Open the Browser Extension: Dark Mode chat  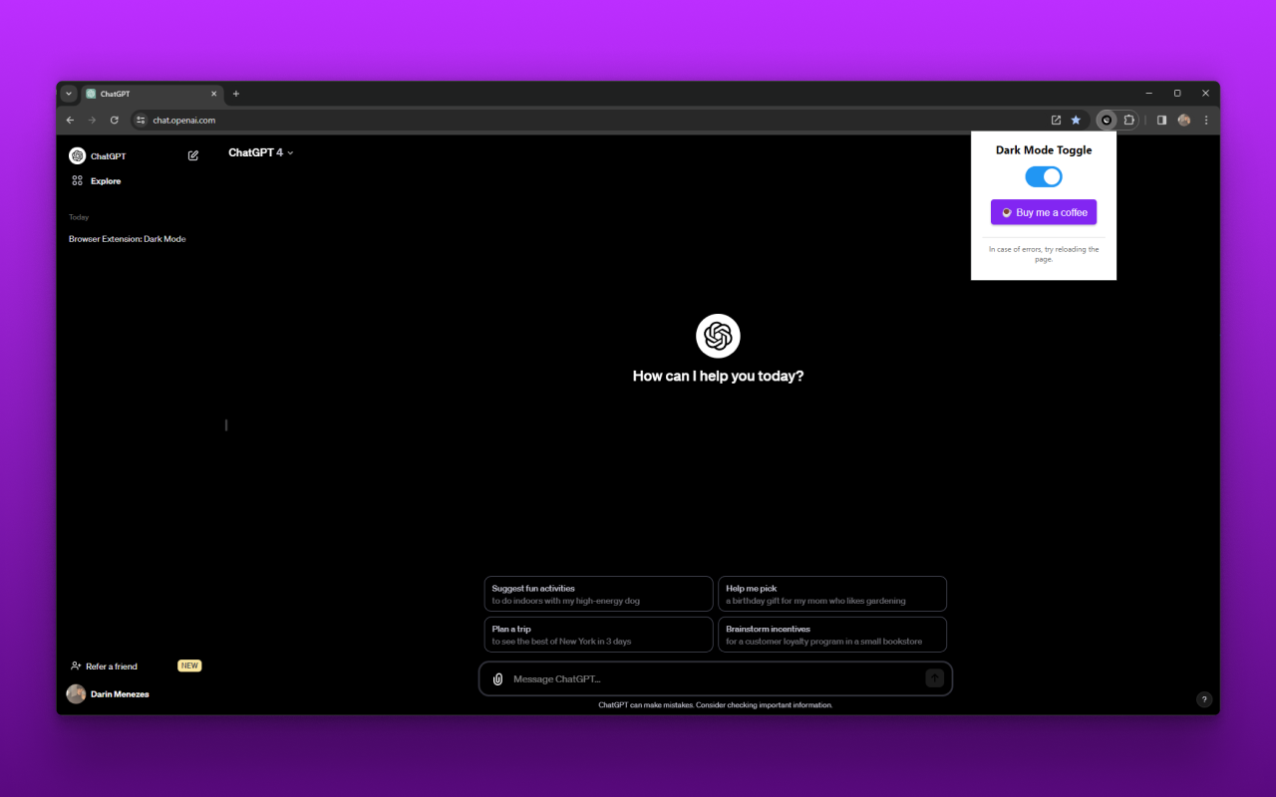[x=128, y=239]
